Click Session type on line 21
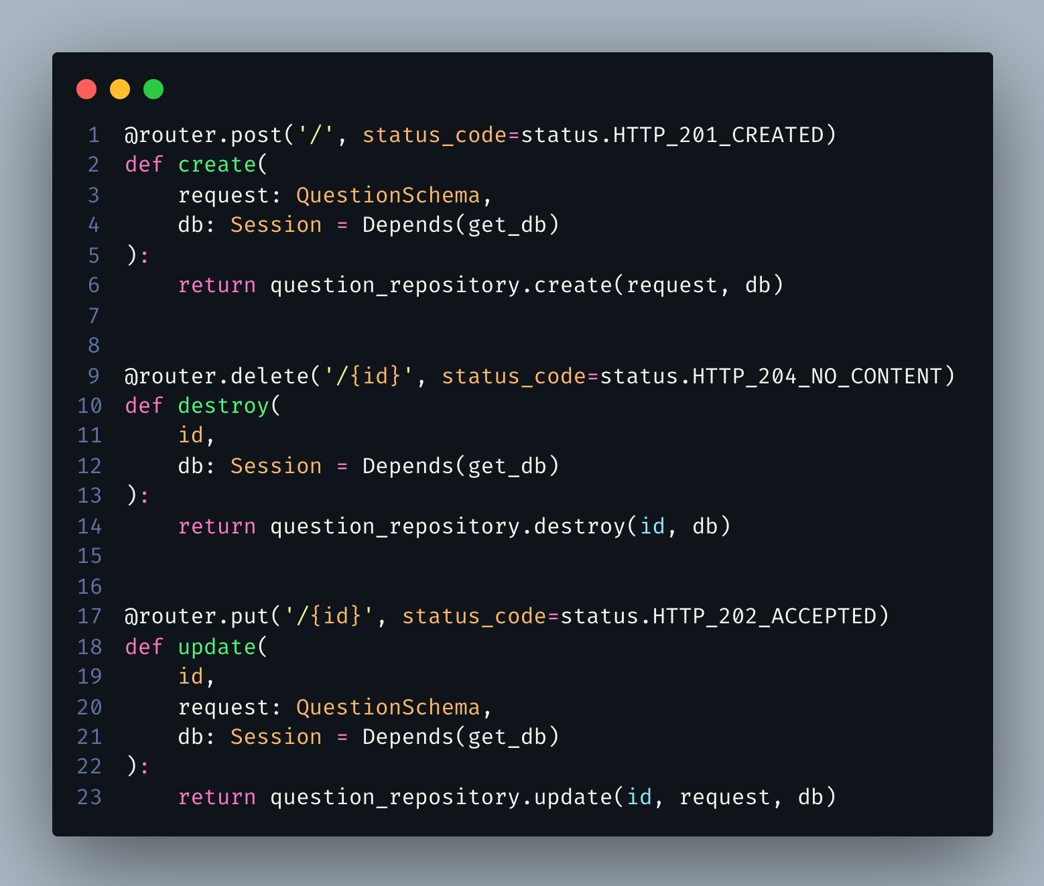The image size is (1044, 886). [x=276, y=737]
